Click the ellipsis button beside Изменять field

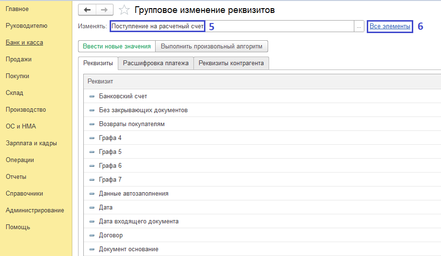coord(359,26)
